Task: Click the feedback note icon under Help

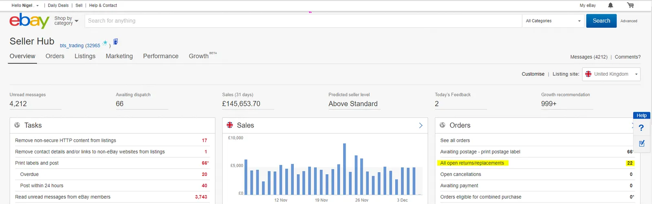Action: 642,143
